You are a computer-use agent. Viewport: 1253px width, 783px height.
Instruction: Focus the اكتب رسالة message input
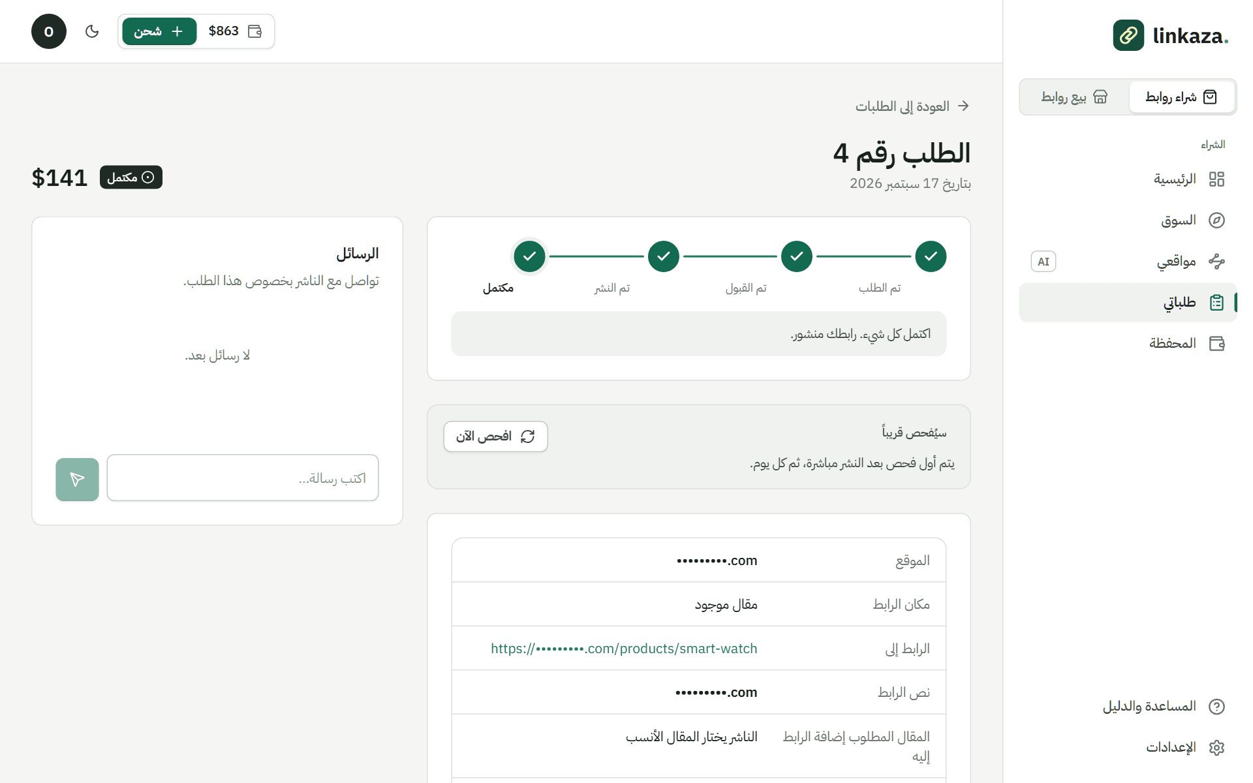[243, 478]
